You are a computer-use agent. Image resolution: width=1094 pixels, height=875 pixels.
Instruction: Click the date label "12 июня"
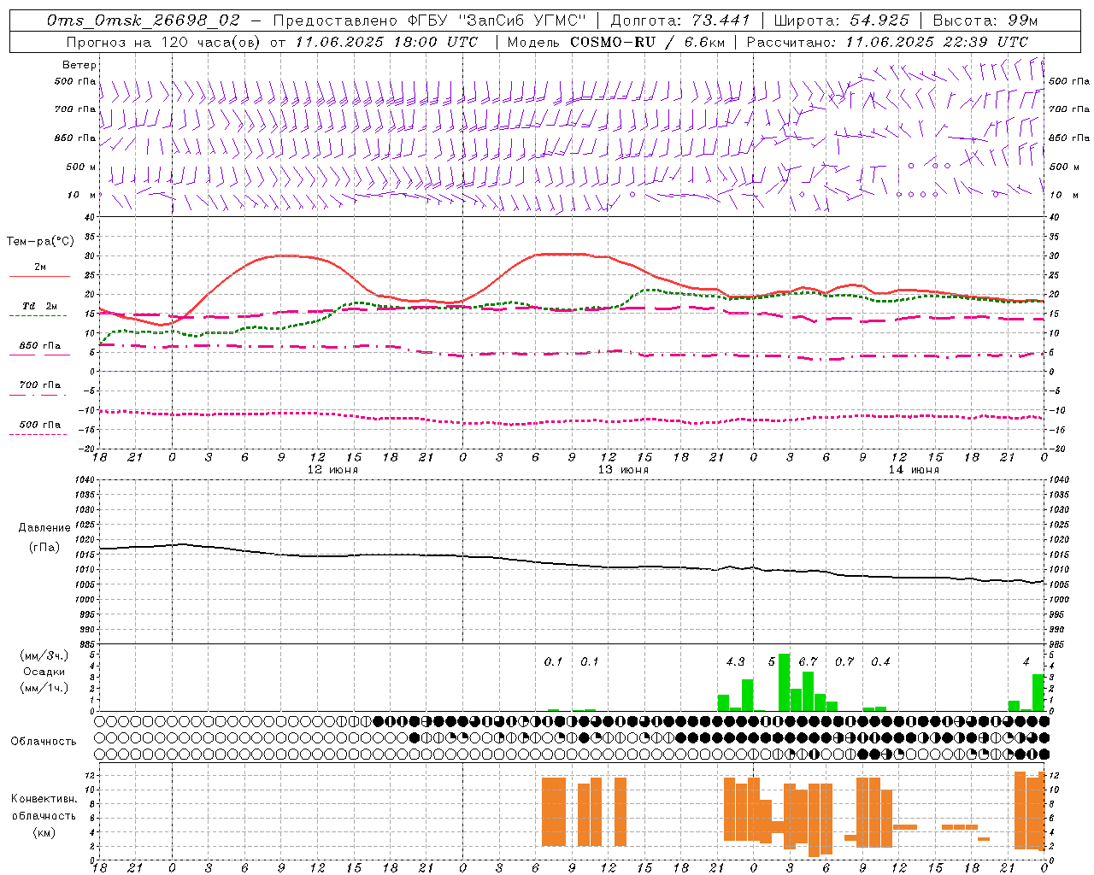pyautogui.click(x=332, y=470)
